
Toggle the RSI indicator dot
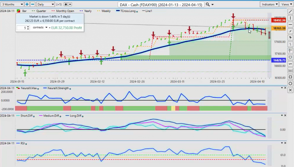coord(26,144)
